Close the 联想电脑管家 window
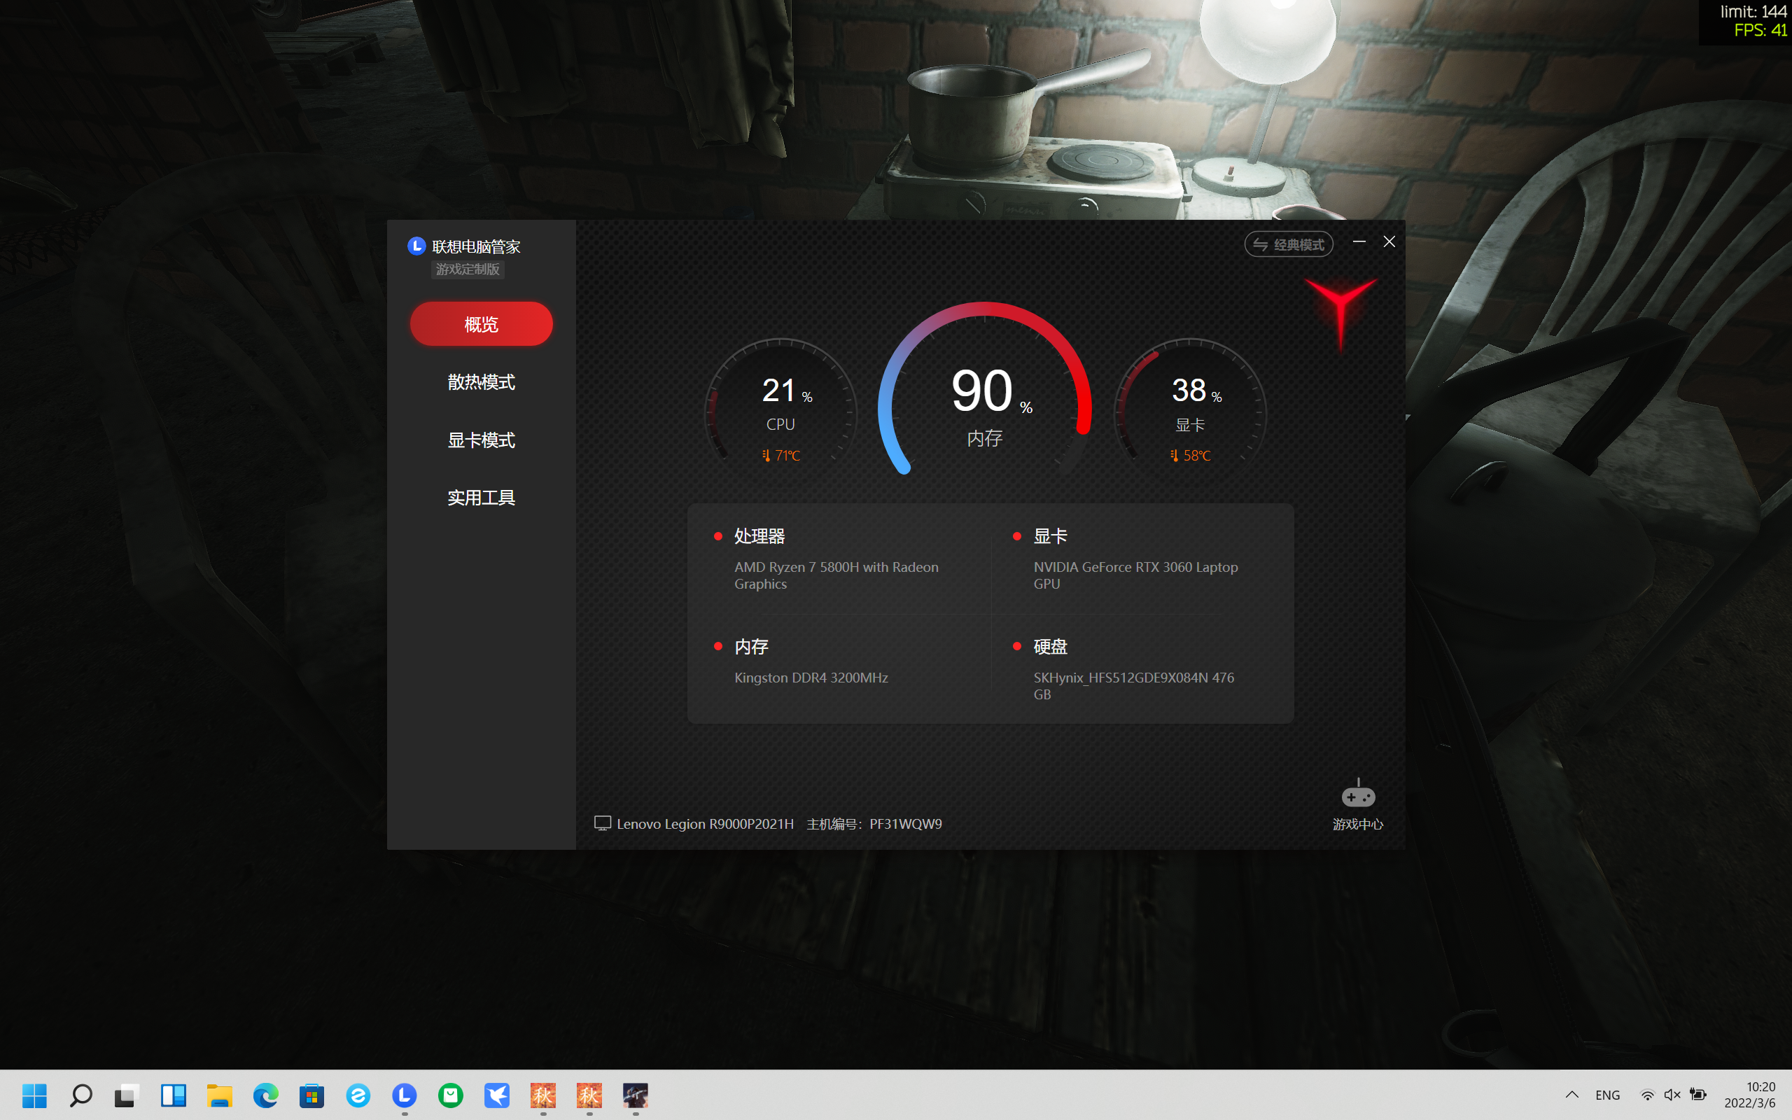 (1389, 241)
